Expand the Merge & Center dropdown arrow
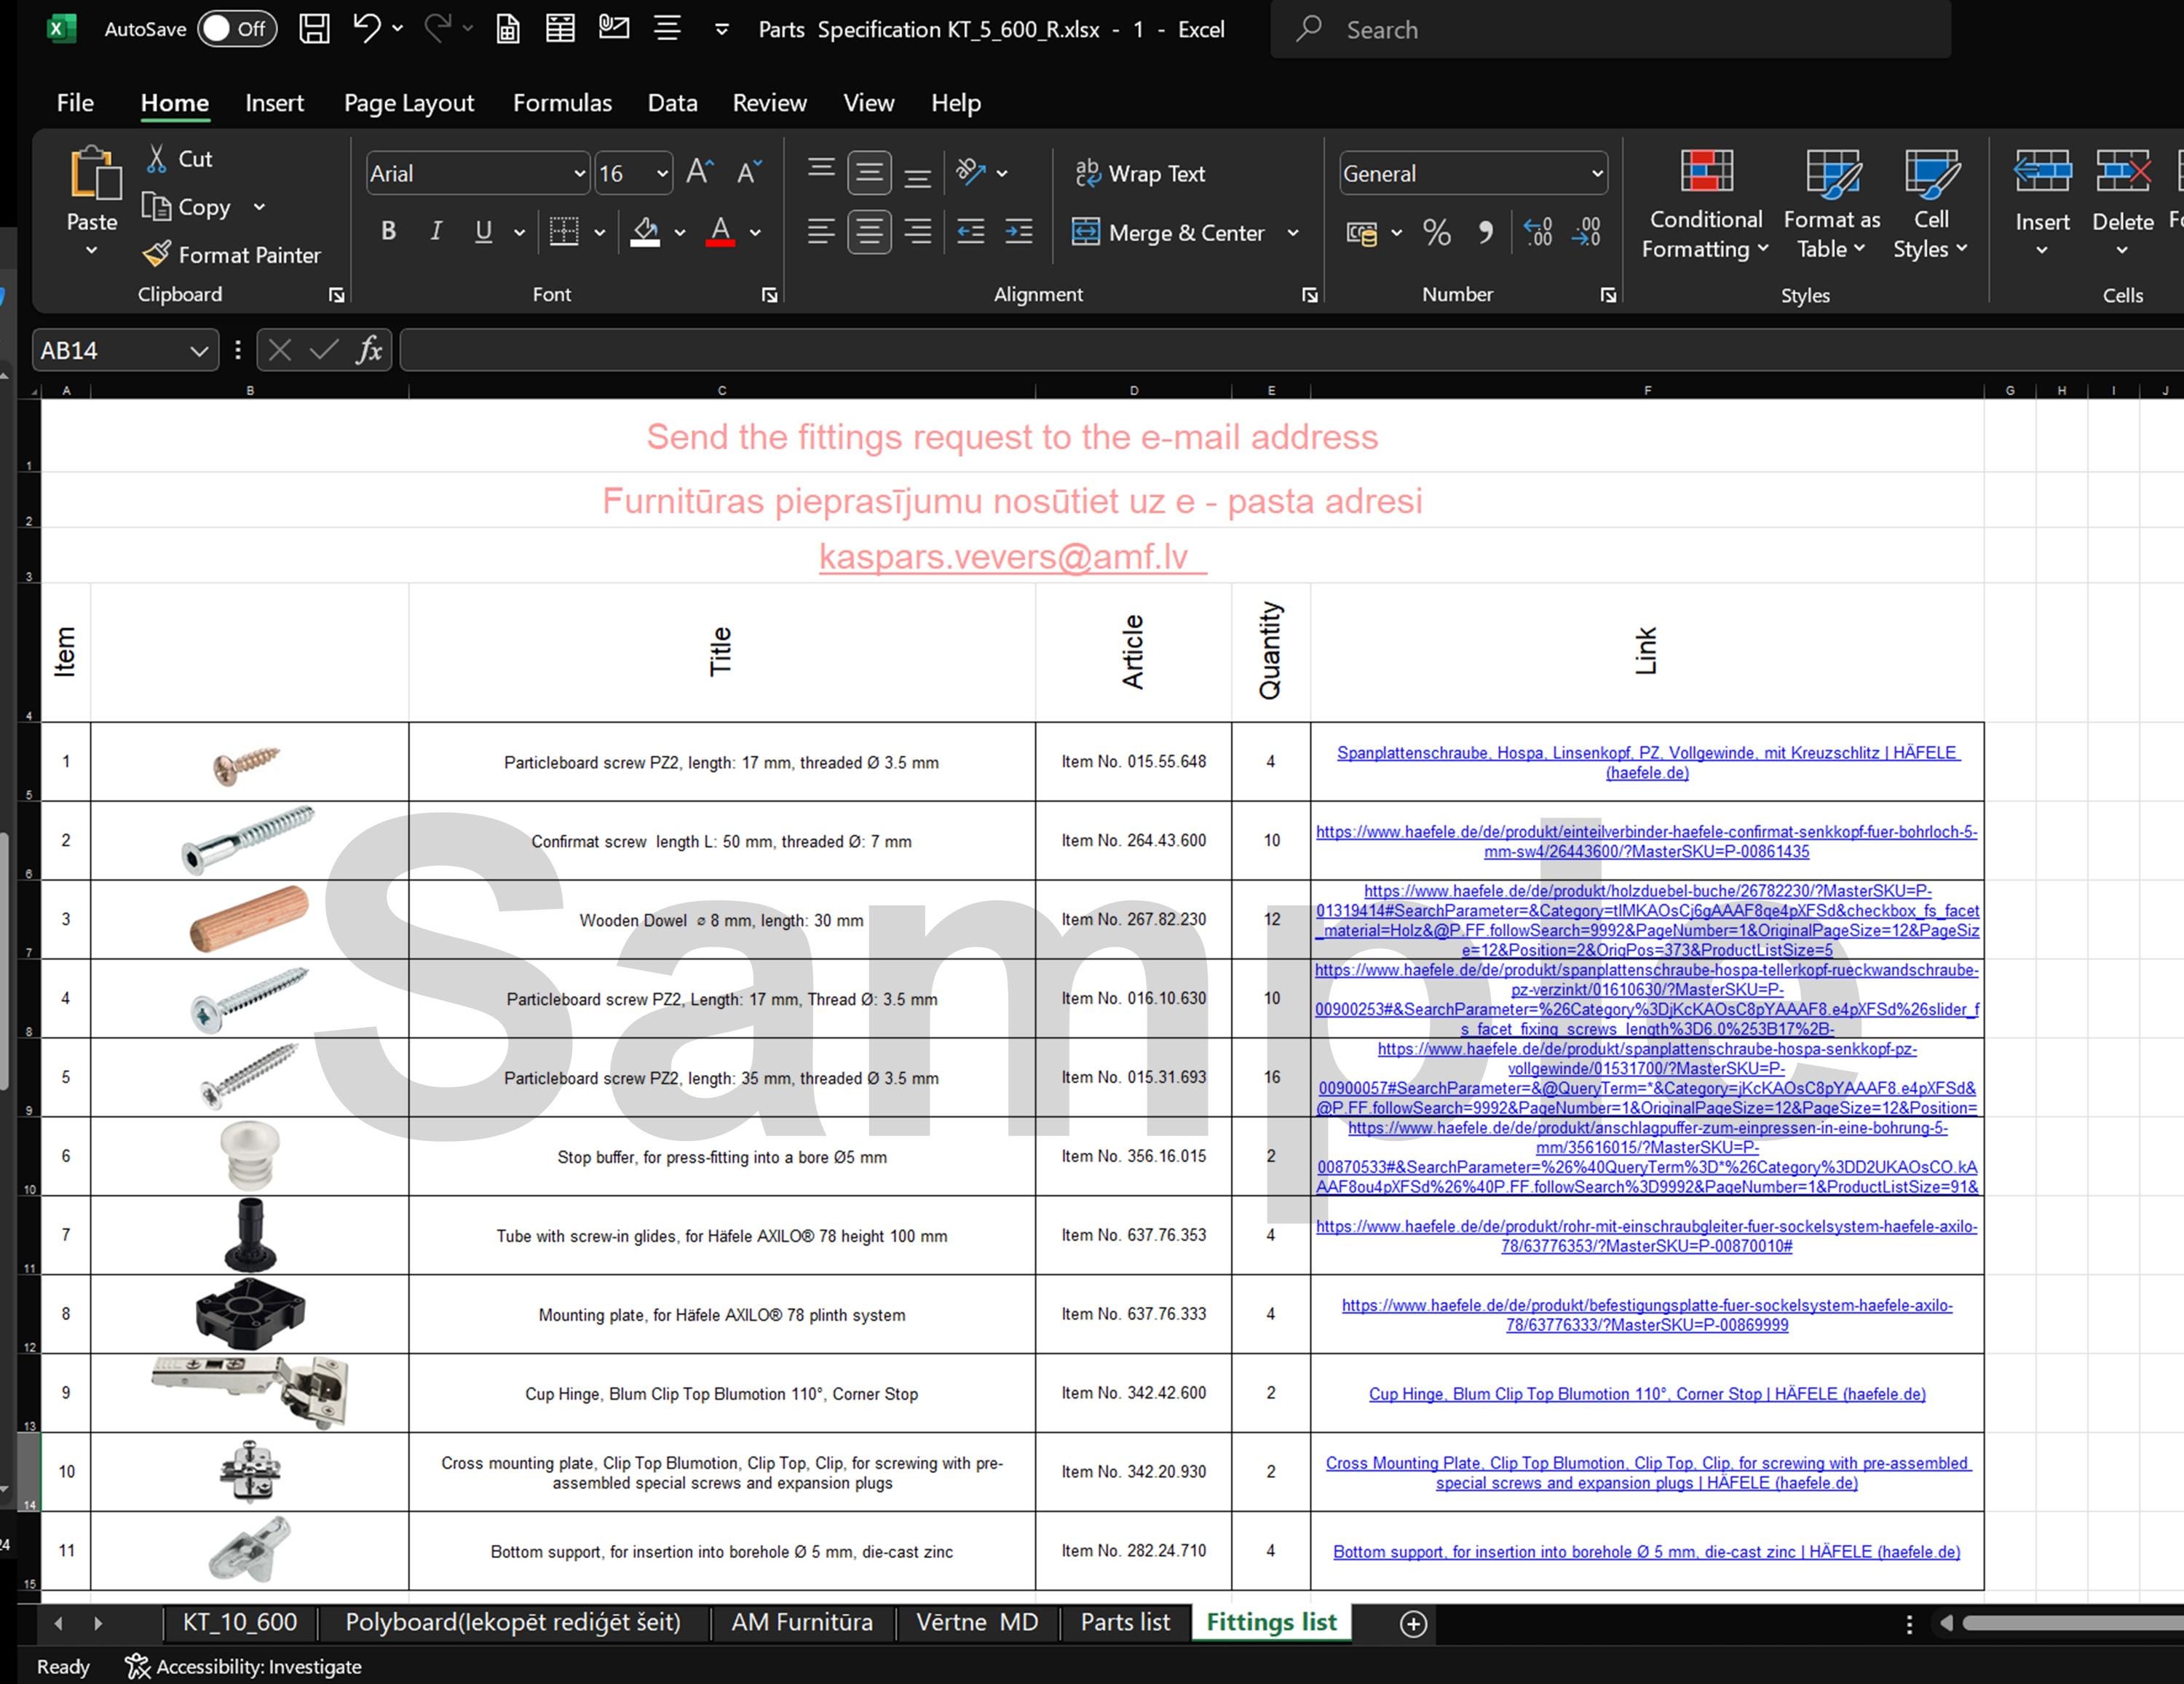 [x=1293, y=232]
